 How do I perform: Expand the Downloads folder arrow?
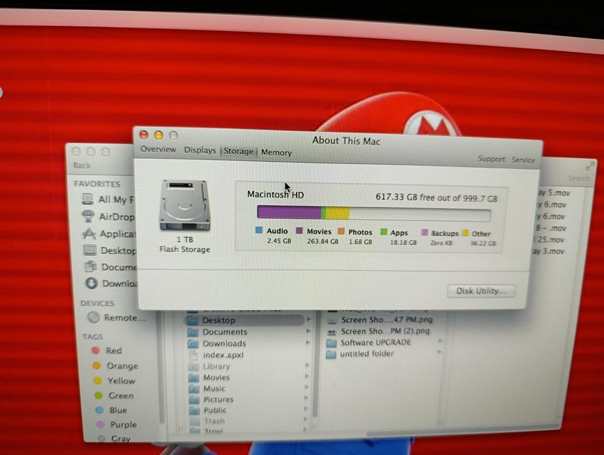308,342
